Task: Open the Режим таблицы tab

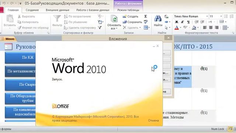Action: tap(128, 10)
